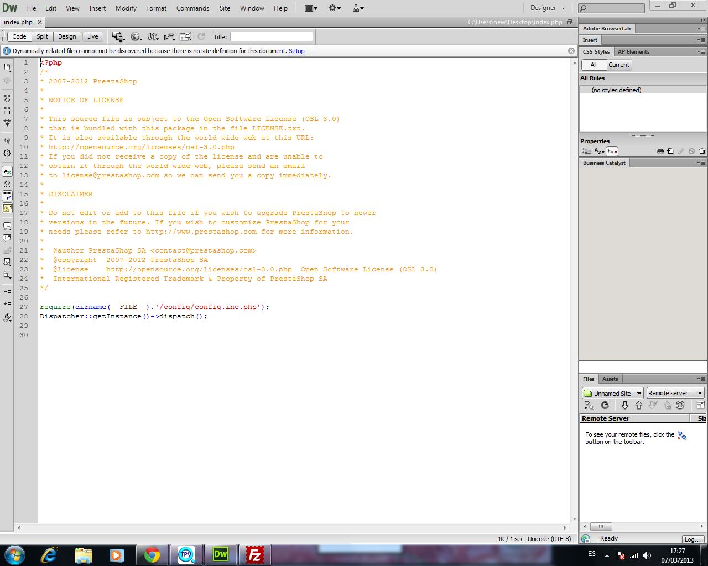The image size is (708, 566).
Task: Turn on Live view
Action: pos(93,36)
